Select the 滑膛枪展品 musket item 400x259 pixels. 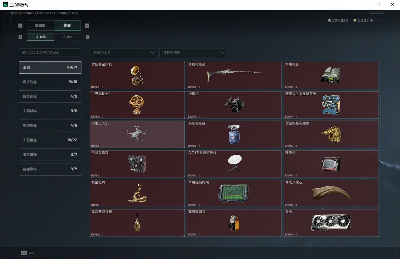pos(234,75)
